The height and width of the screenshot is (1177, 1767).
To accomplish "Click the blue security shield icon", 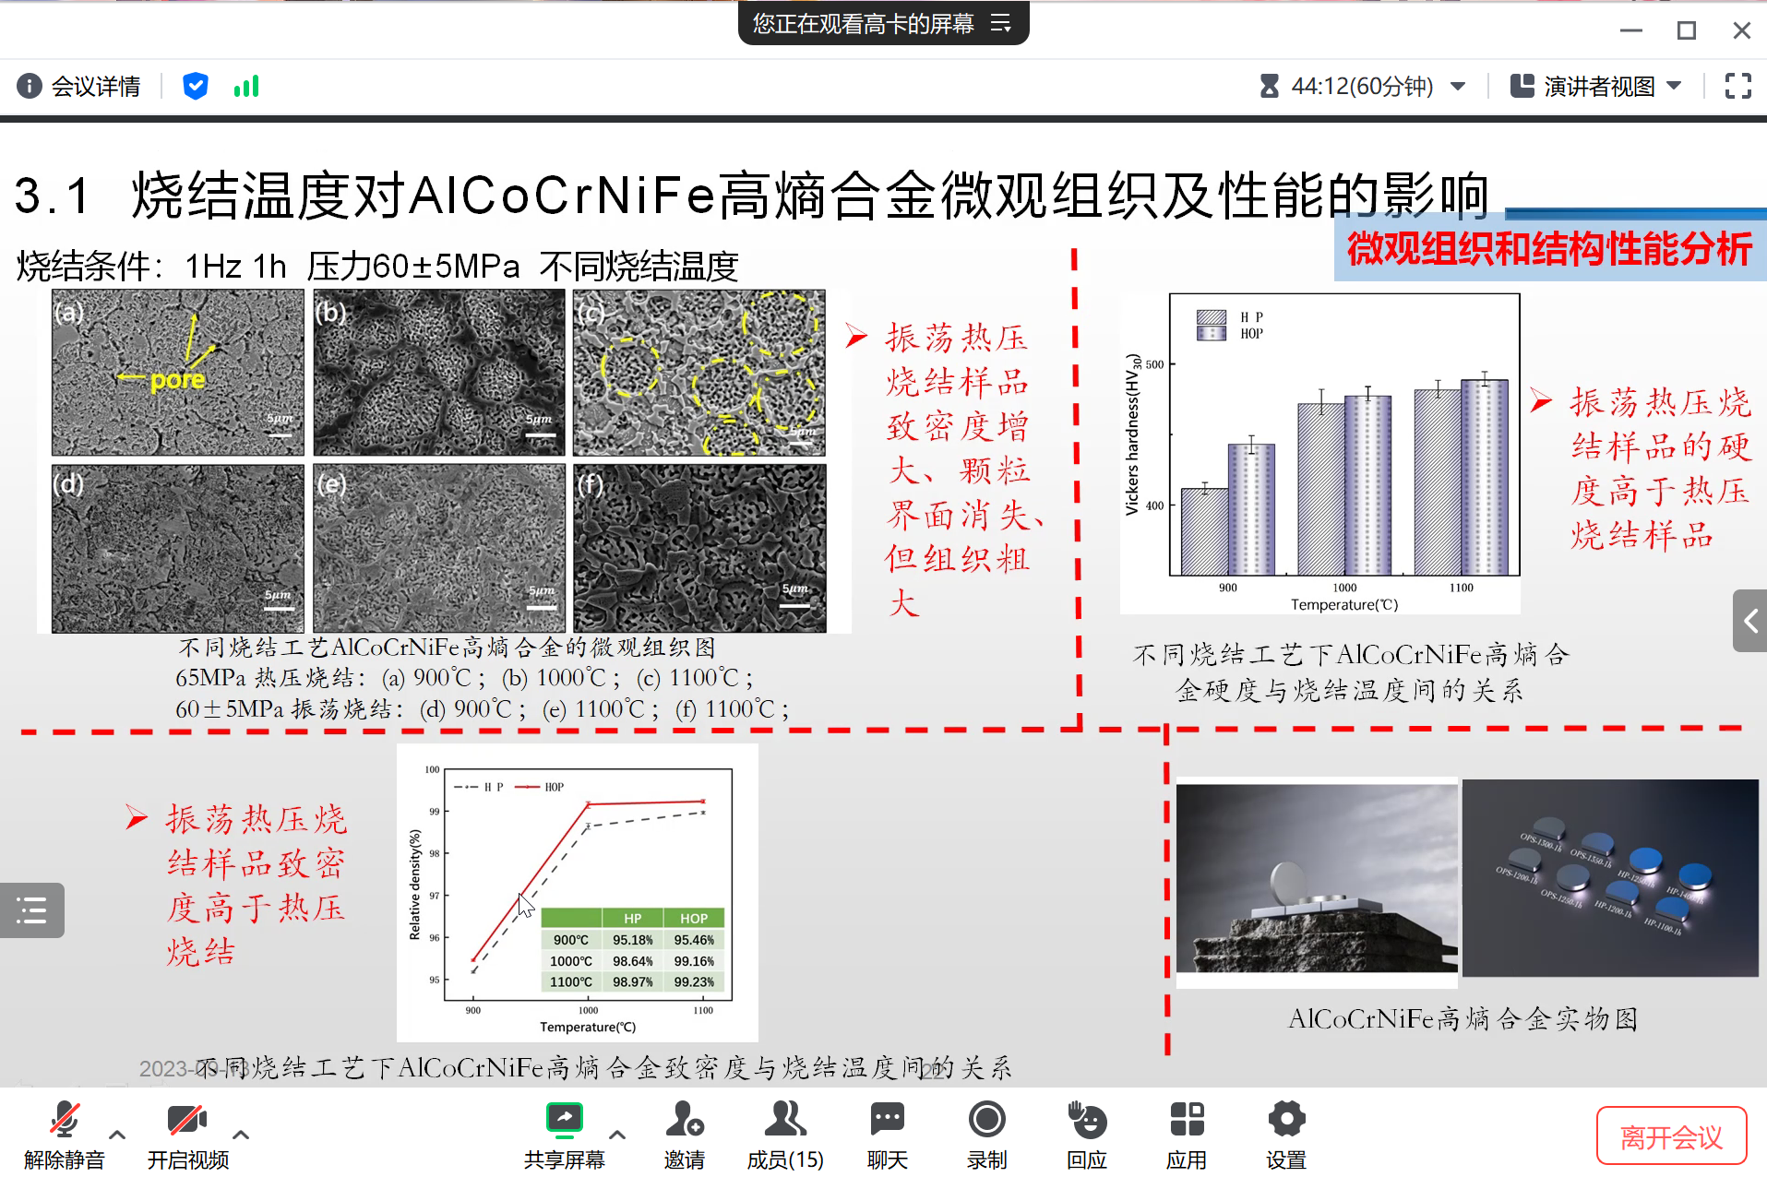I will 195,86.
